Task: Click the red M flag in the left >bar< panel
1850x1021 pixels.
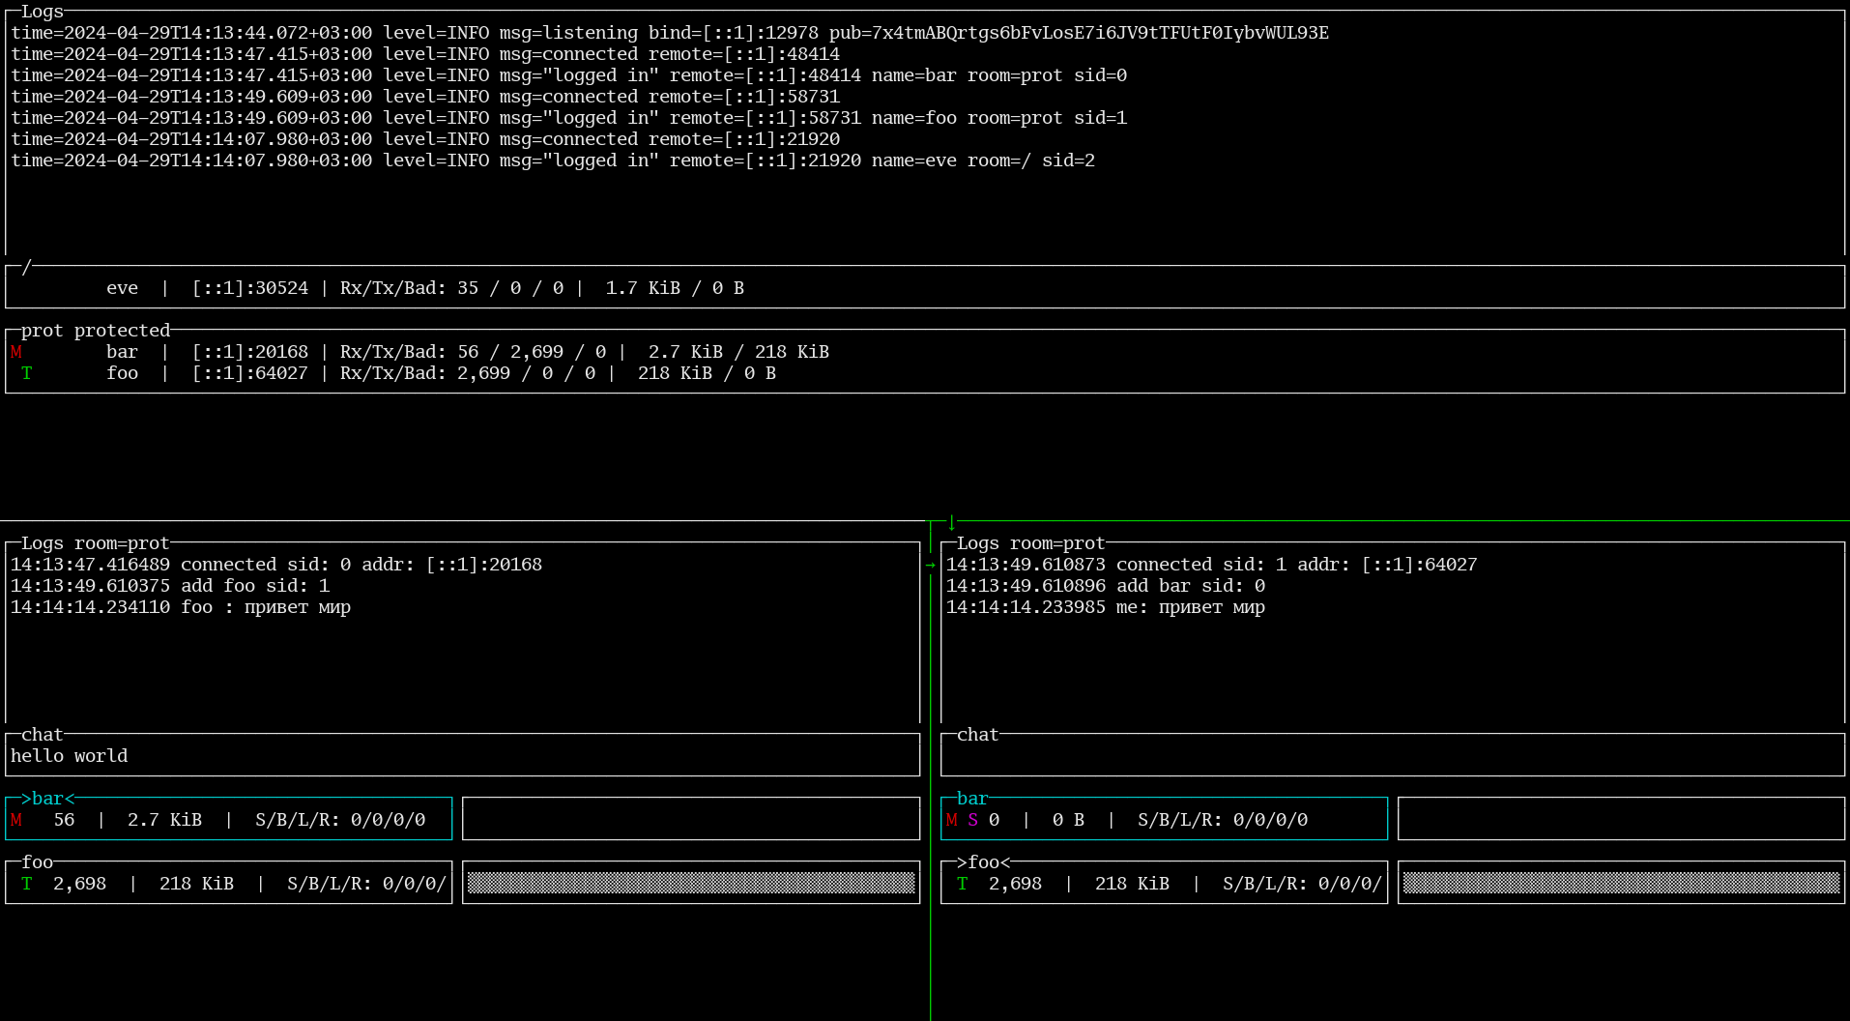Action: tap(16, 820)
